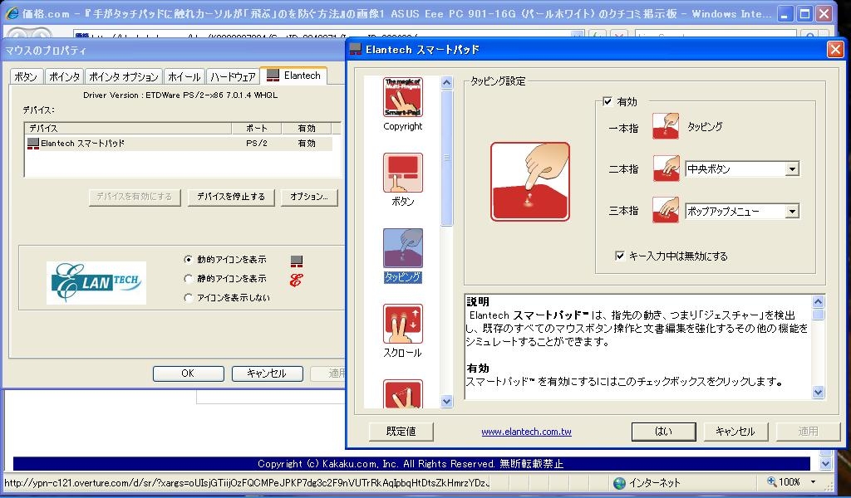Click the 有効 column header in device list

coord(307,129)
